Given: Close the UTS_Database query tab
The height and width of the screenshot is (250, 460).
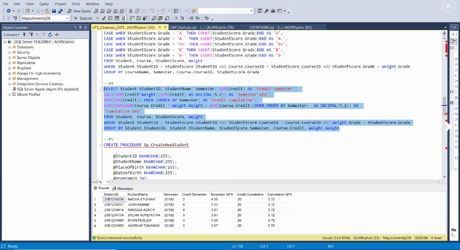Looking at the screenshot, I should pyautogui.click(x=165, y=27).
